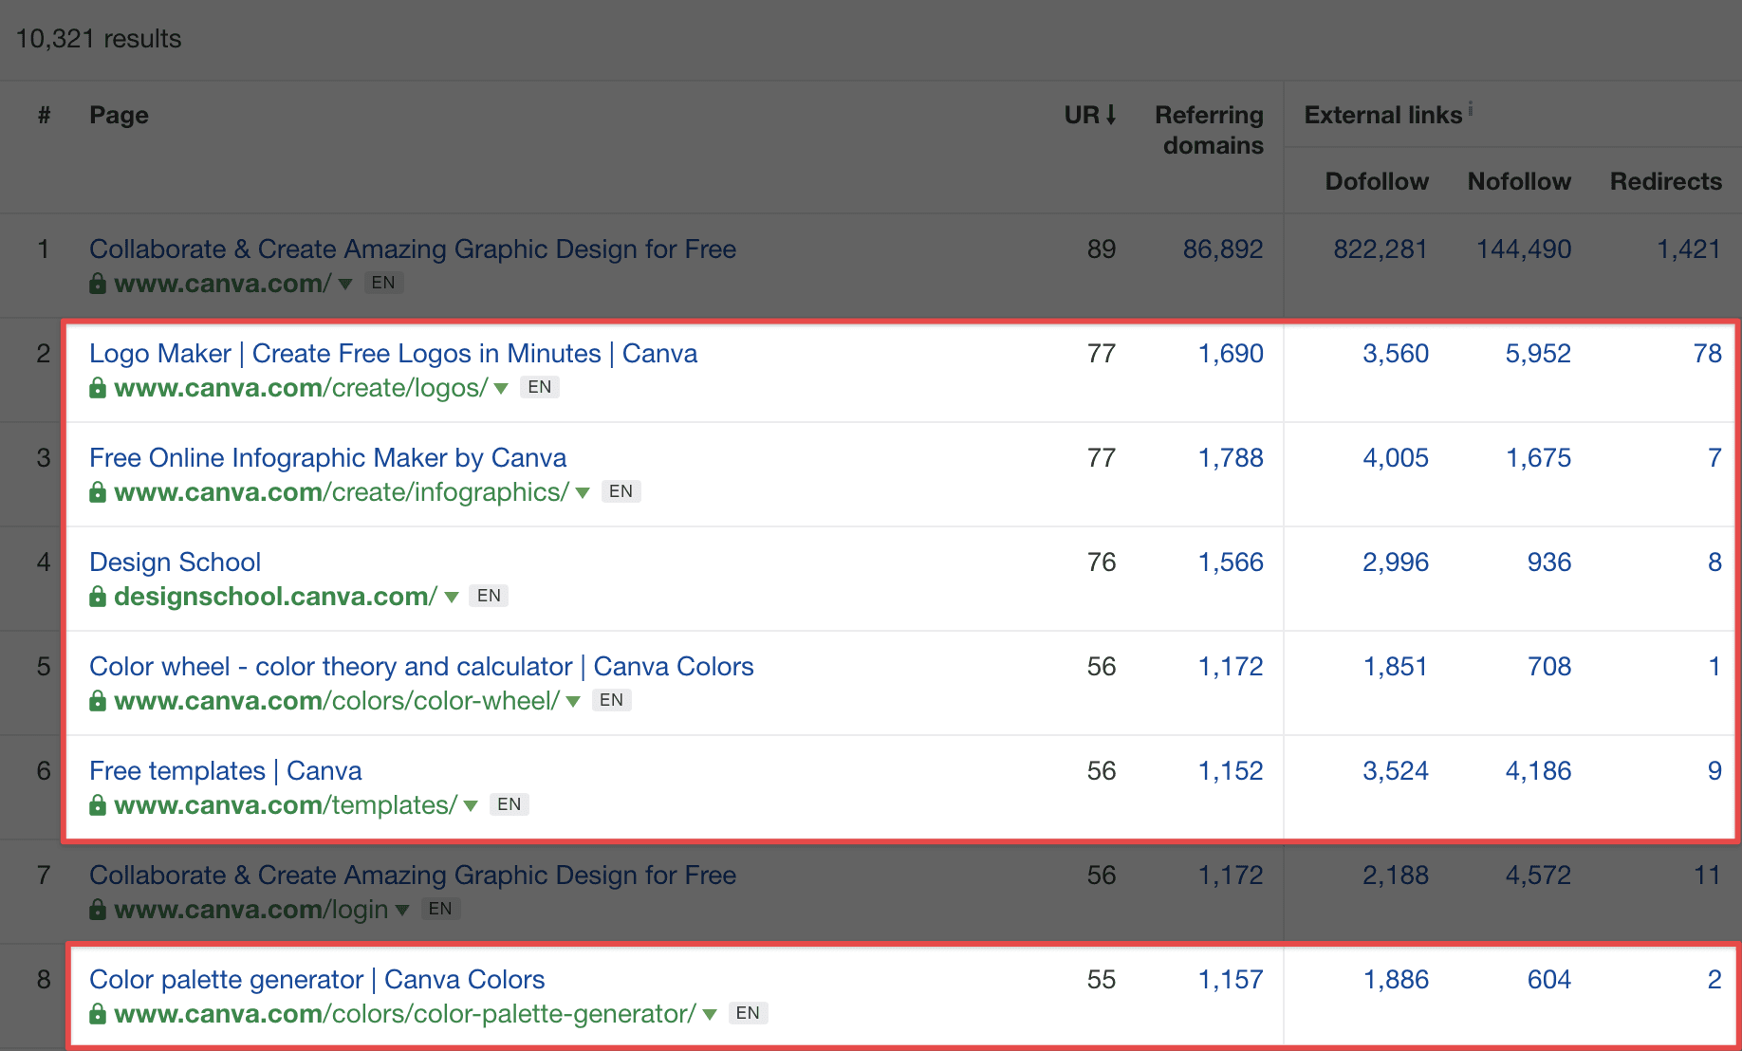Sort by the Nofollow column header
Screen dimensions: 1742x1051
point(1519,181)
